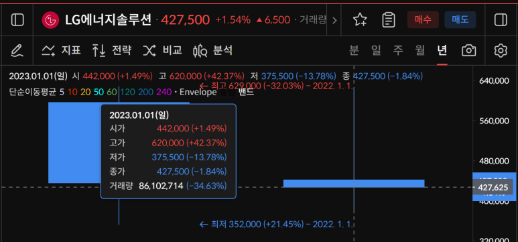Select the 년 yearly interval tab
The height and width of the screenshot is (242, 518).
coord(442,50)
